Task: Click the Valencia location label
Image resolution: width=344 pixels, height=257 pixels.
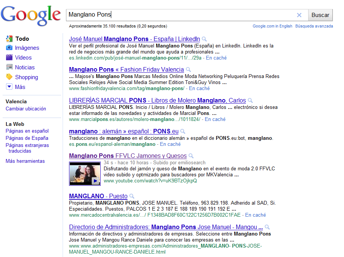Action: 16,102
